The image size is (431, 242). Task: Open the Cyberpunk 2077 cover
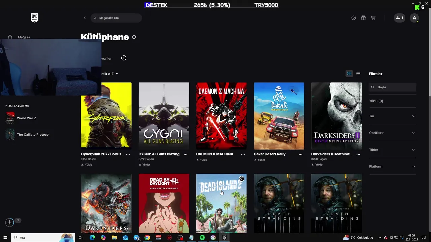[x=106, y=116]
